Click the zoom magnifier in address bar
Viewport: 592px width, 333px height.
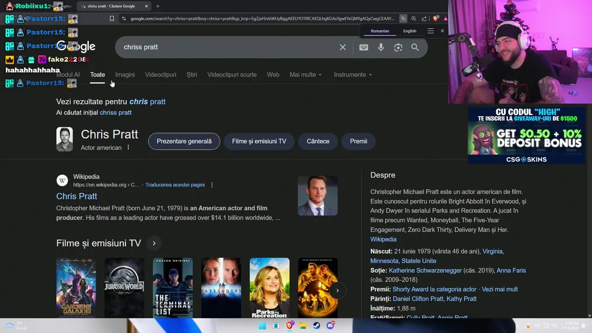[414, 18]
